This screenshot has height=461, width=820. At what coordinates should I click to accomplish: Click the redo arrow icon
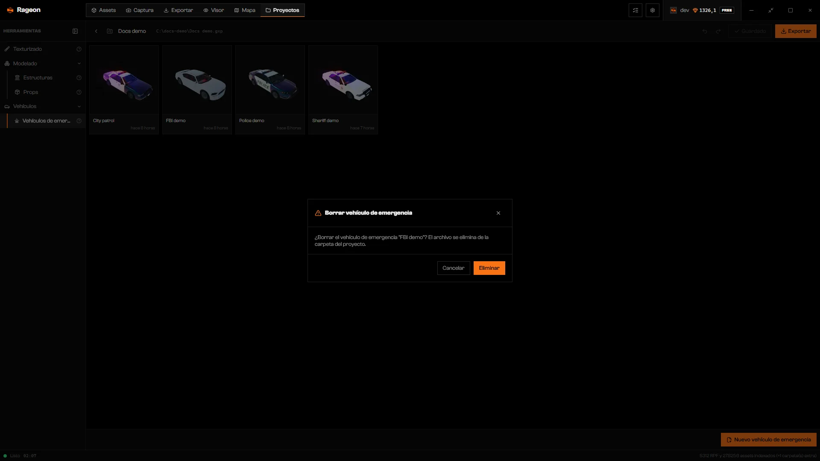tap(718, 31)
